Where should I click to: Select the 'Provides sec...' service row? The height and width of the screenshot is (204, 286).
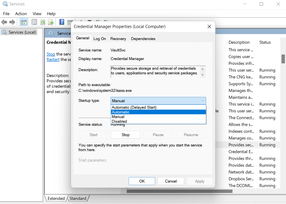(x=248, y=145)
